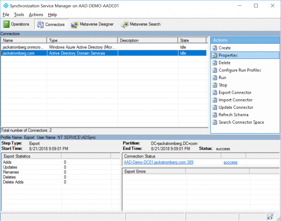The height and width of the screenshot is (221, 281).
Task: Click the Run action icon
Action: point(215,78)
